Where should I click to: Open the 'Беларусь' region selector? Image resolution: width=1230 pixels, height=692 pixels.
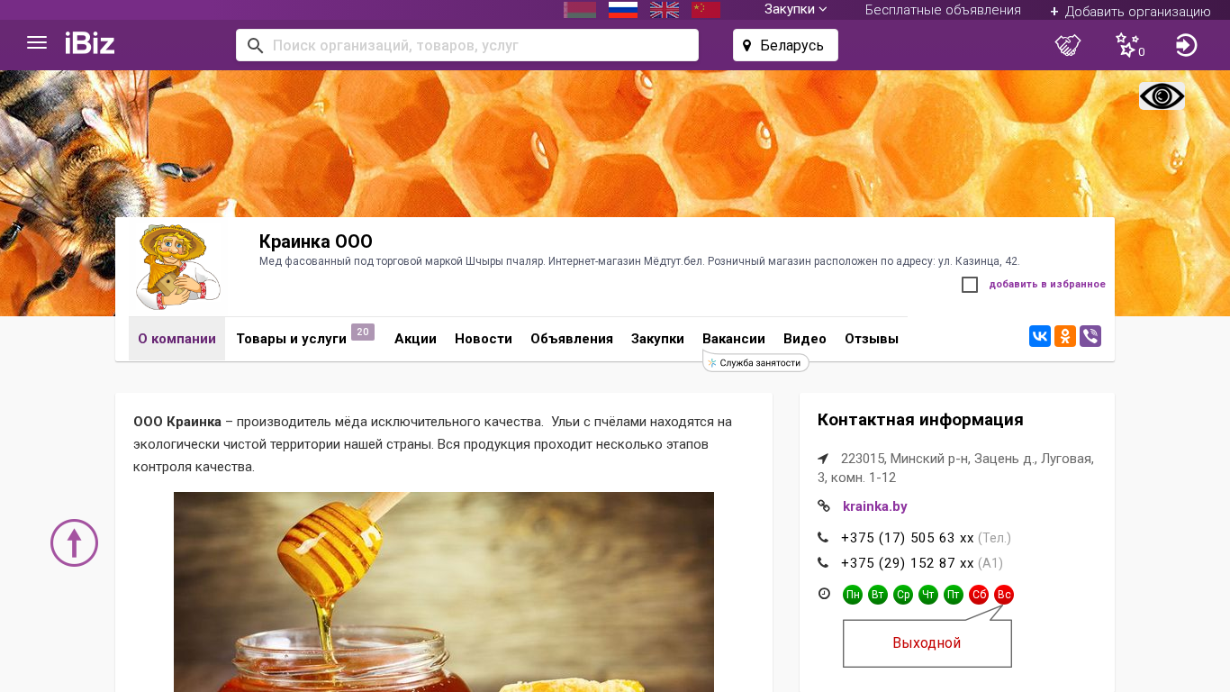click(x=785, y=45)
